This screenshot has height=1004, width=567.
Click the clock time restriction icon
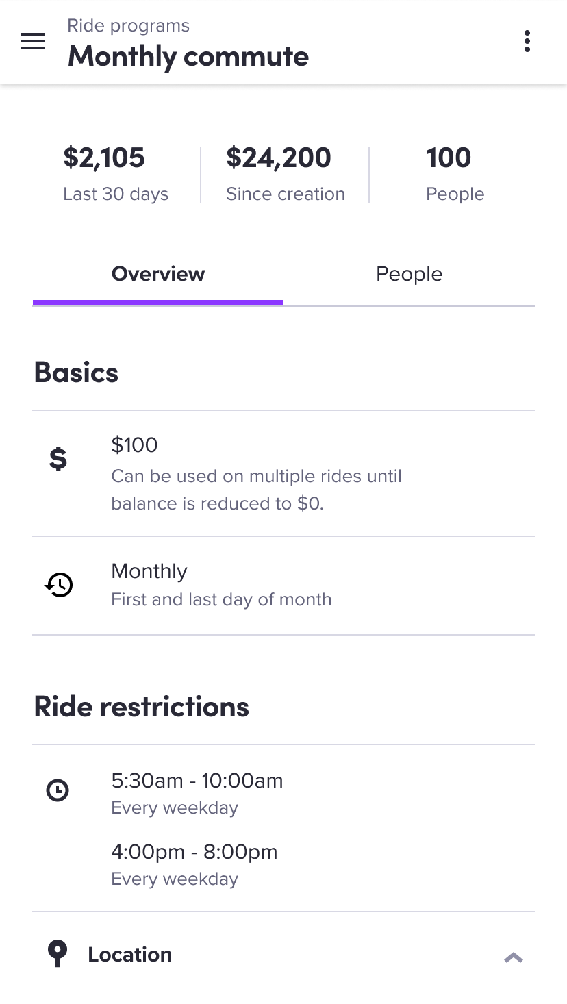click(x=58, y=791)
